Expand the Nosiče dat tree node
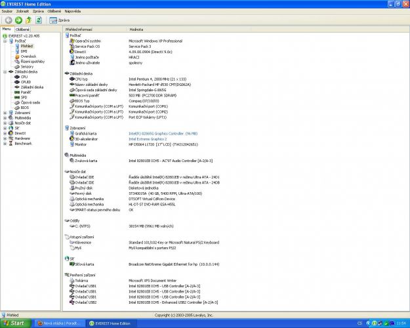Image resolution: width=410 pixels, height=328 pixels. tap(5, 123)
